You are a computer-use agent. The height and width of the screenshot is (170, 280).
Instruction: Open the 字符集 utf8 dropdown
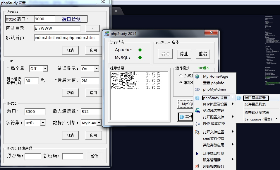click(x=43, y=123)
